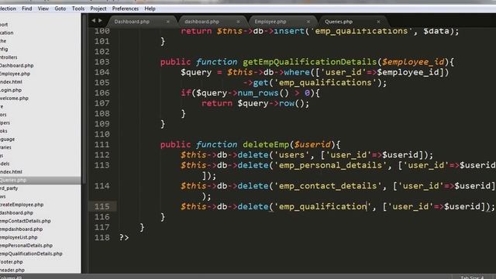Open empContactDetails.php in the sidebar
The width and height of the screenshot is (496, 279).
pos(25,221)
